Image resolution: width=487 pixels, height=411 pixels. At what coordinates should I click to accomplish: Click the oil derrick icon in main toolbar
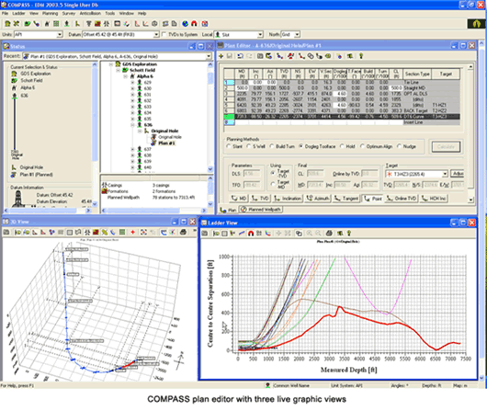click(47, 24)
